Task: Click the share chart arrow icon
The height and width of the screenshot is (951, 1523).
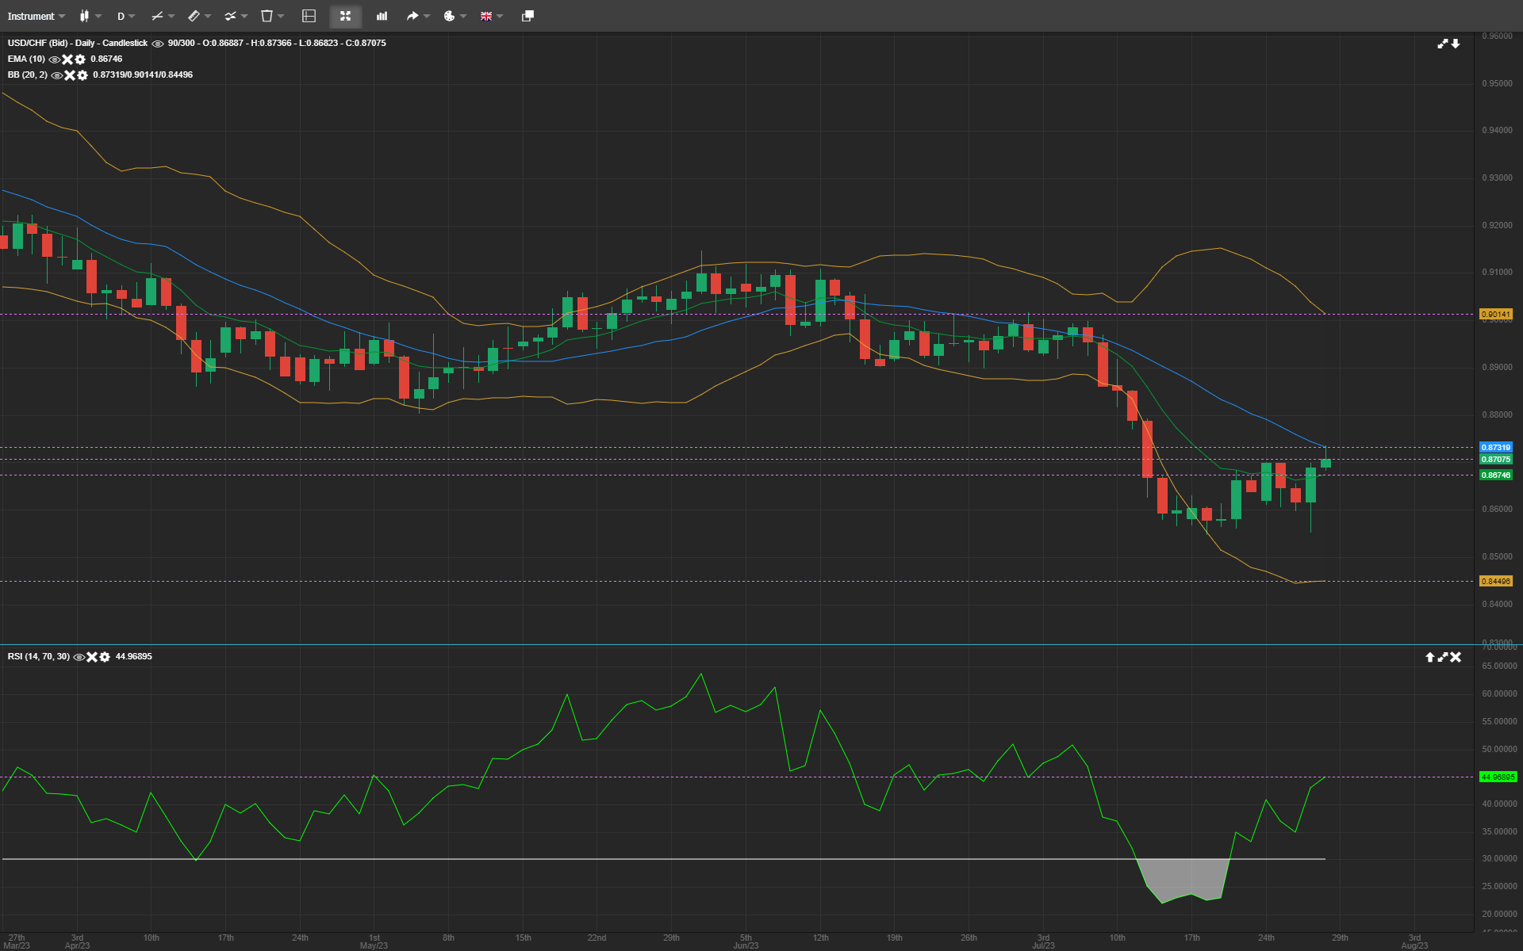Action: coord(413,16)
